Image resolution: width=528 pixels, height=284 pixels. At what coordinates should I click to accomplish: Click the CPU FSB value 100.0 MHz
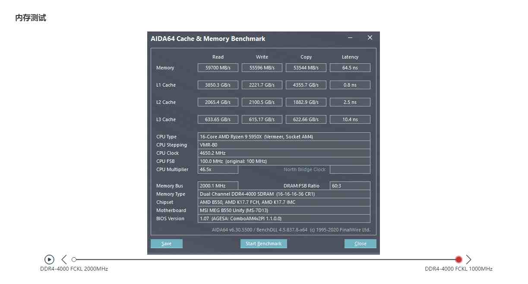click(284, 161)
